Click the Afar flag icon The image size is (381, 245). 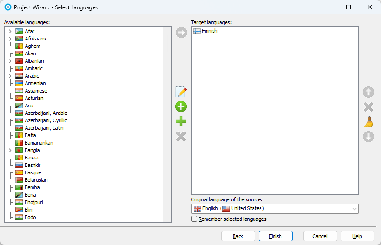(x=19, y=31)
